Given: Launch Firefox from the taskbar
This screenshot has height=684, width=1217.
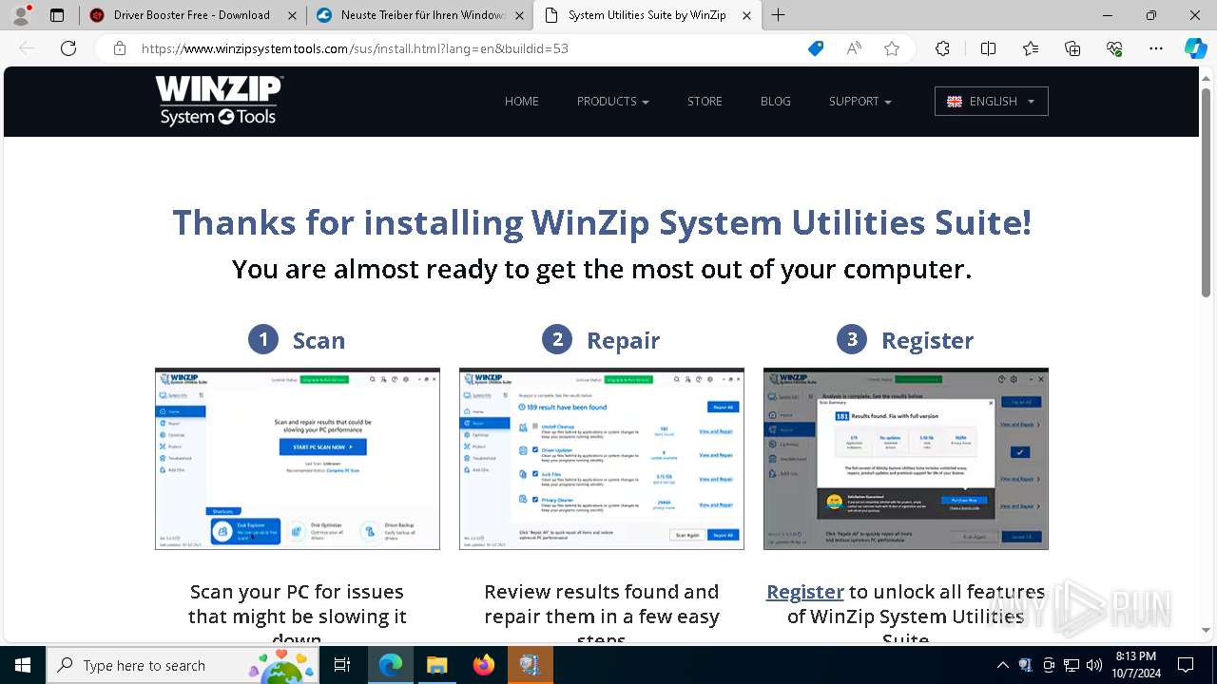Looking at the screenshot, I should (x=484, y=665).
